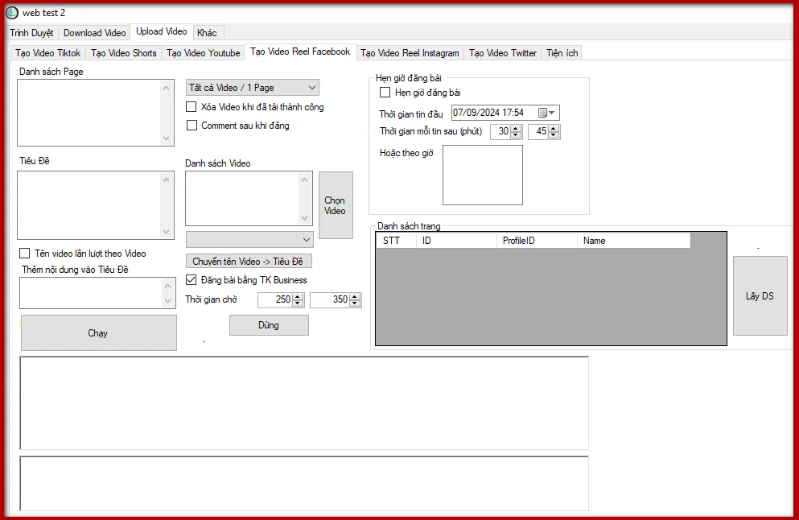Viewport: 799px width, 520px height.
Task: Click the Name column header
Action: pyautogui.click(x=634, y=241)
